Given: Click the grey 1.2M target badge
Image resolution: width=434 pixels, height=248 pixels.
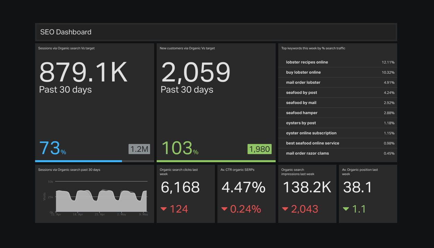Looking at the screenshot, I should [139, 149].
